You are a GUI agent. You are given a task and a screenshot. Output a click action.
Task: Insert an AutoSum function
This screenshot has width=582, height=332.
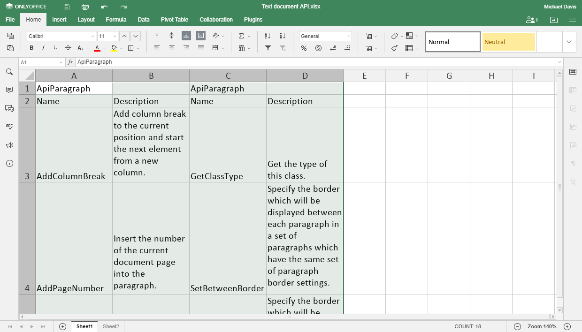click(241, 35)
